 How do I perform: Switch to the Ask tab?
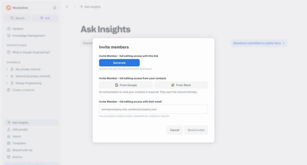(45, 18)
